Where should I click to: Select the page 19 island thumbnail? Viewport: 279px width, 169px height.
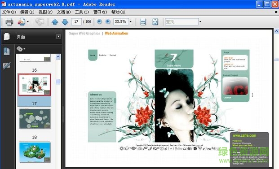(35, 152)
